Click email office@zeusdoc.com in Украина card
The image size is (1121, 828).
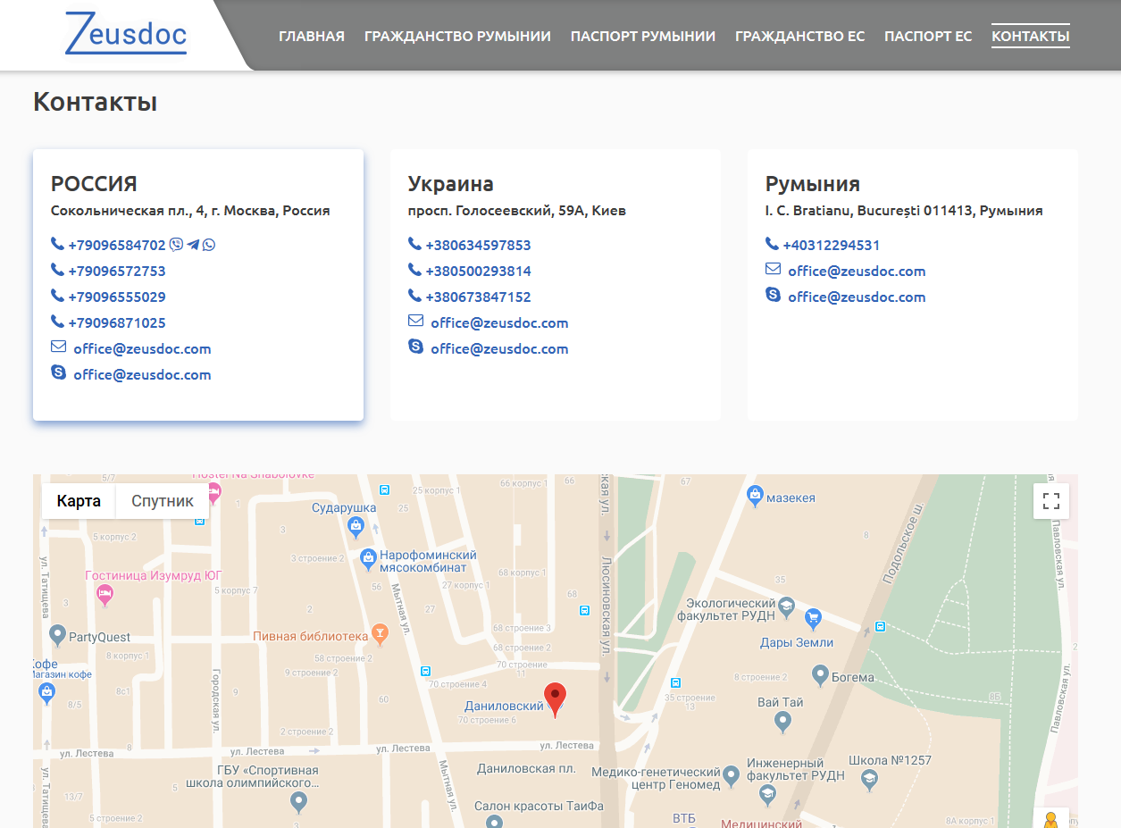click(x=499, y=322)
